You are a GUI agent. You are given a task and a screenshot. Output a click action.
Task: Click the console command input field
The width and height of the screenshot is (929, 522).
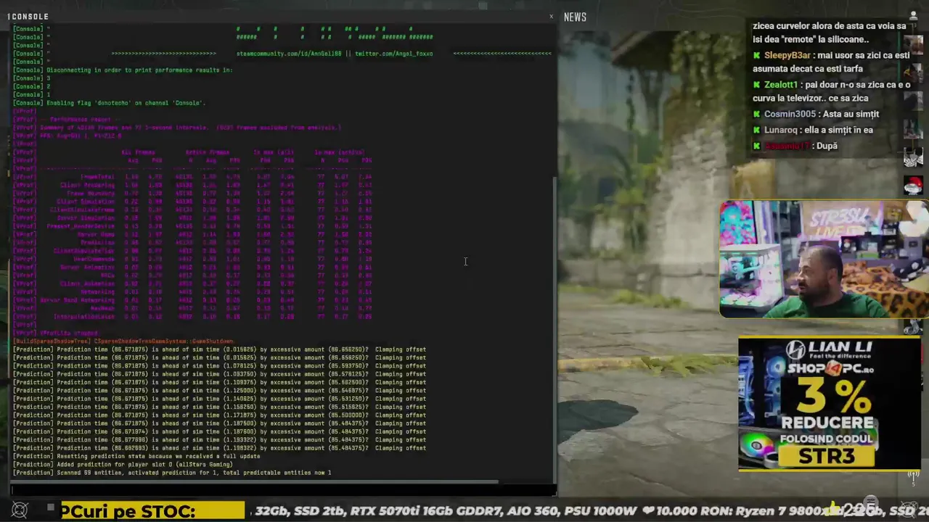282,490
